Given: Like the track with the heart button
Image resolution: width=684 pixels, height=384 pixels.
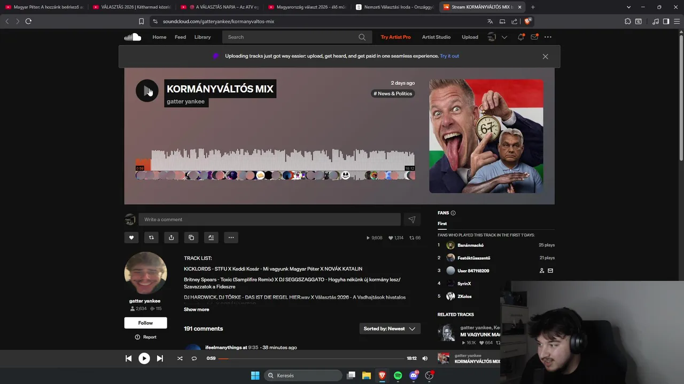Looking at the screenshot, I should tap(131, 237).
